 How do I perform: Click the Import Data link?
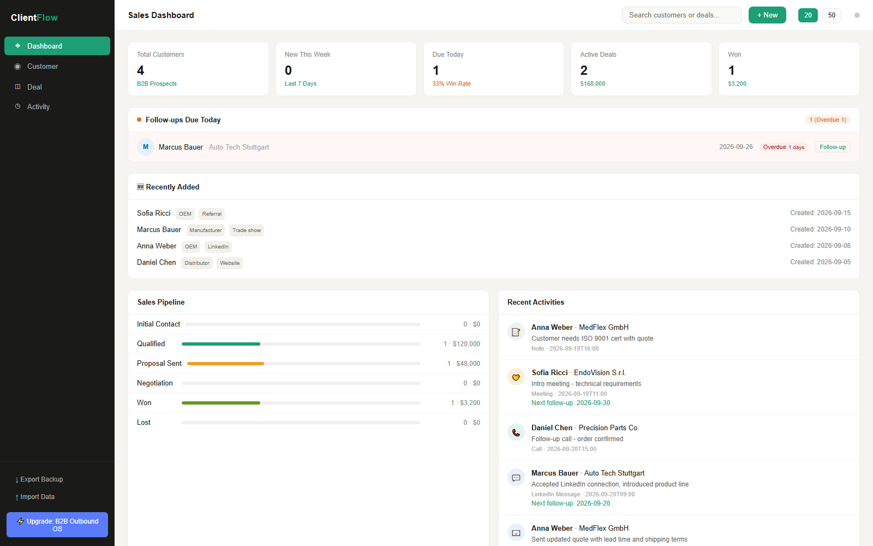pyautogui.click(x=35, y=497)
